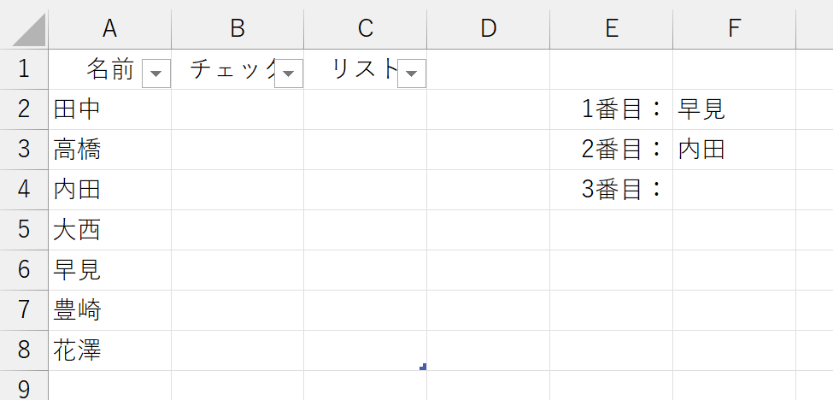Select row 5 header
This screenshot has width=833, height=400.
[24, 230]
